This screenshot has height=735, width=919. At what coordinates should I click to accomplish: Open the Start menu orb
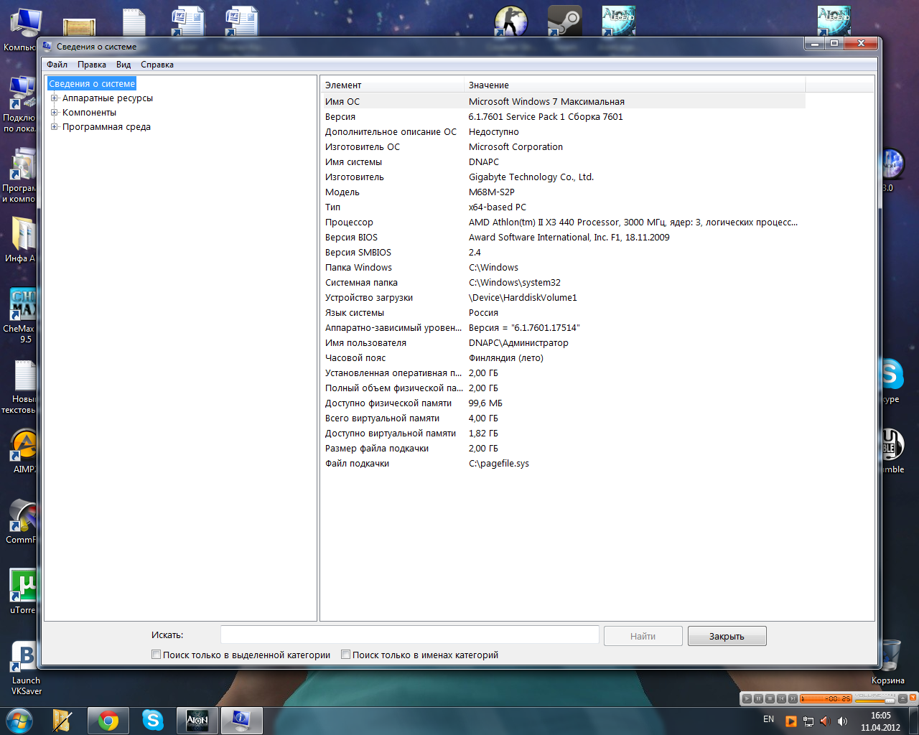tap(18, 721)
